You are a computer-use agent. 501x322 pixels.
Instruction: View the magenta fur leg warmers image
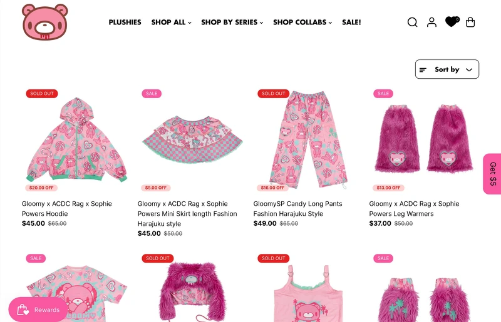424,139
